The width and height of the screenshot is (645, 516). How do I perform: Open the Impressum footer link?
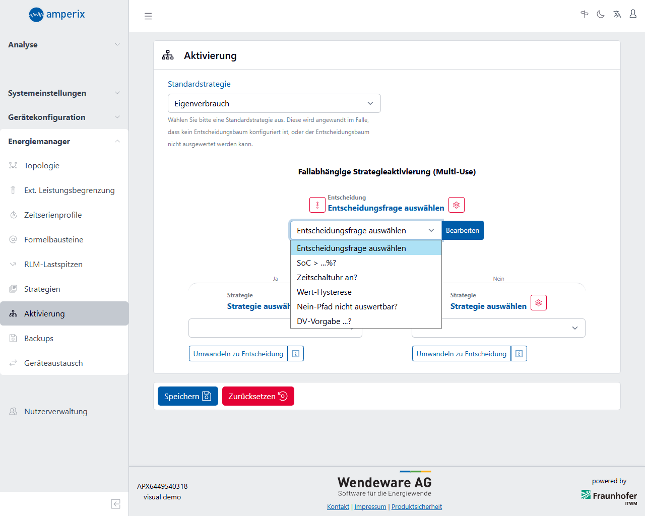tap(370, 507)
